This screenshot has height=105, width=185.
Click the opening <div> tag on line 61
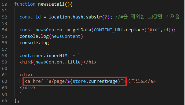pyautogui.click(x=26, y=75)
